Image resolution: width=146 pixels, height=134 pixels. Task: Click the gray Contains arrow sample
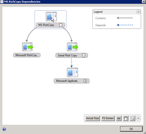pyautogui.click(x=125, y=18)
